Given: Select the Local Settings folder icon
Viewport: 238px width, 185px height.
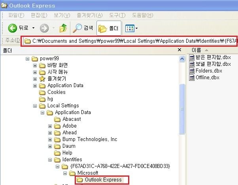Looking at the screenshot, I should coord(42,106).
